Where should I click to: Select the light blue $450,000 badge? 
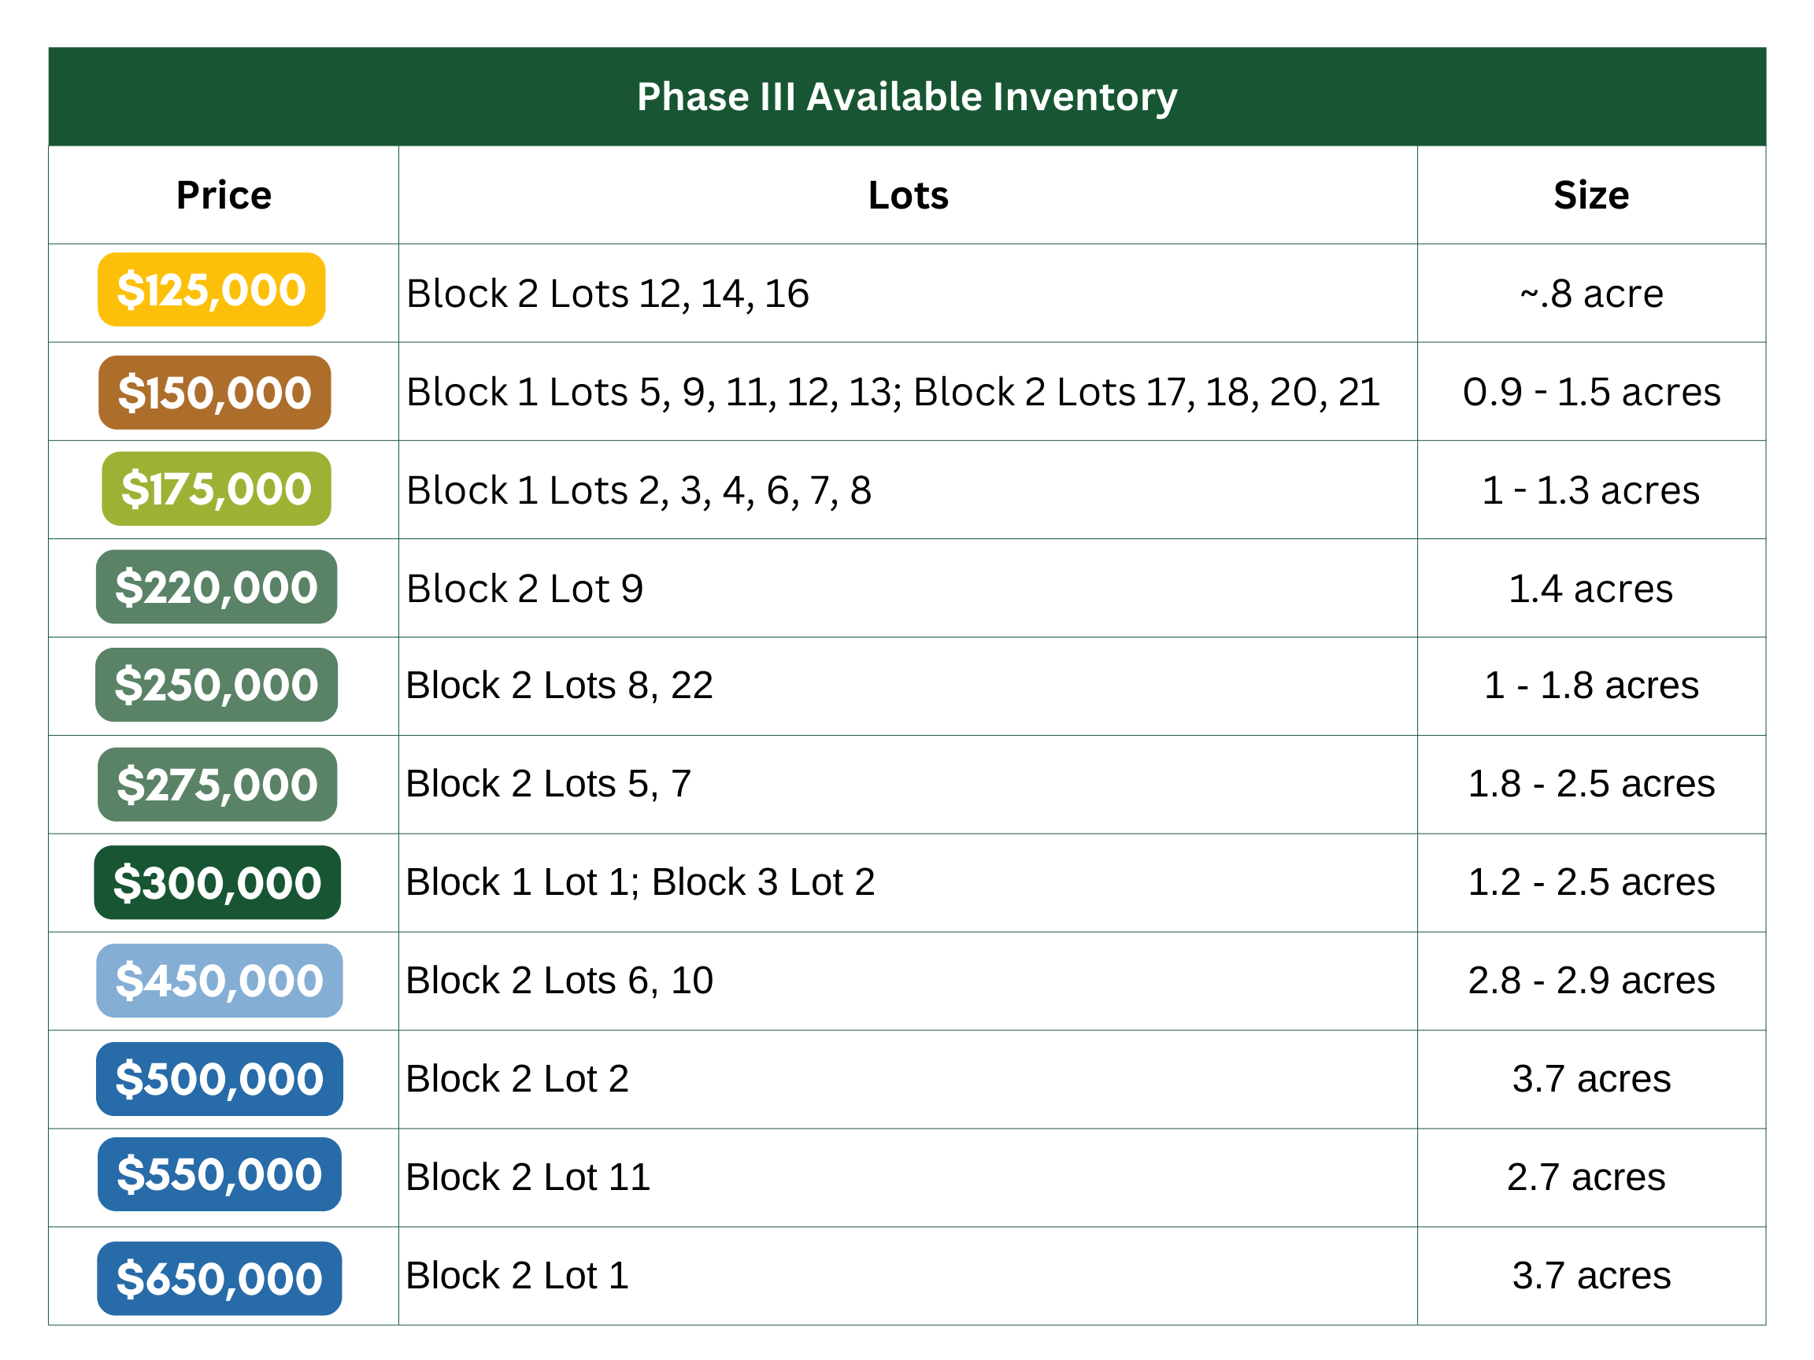(219, 981)
